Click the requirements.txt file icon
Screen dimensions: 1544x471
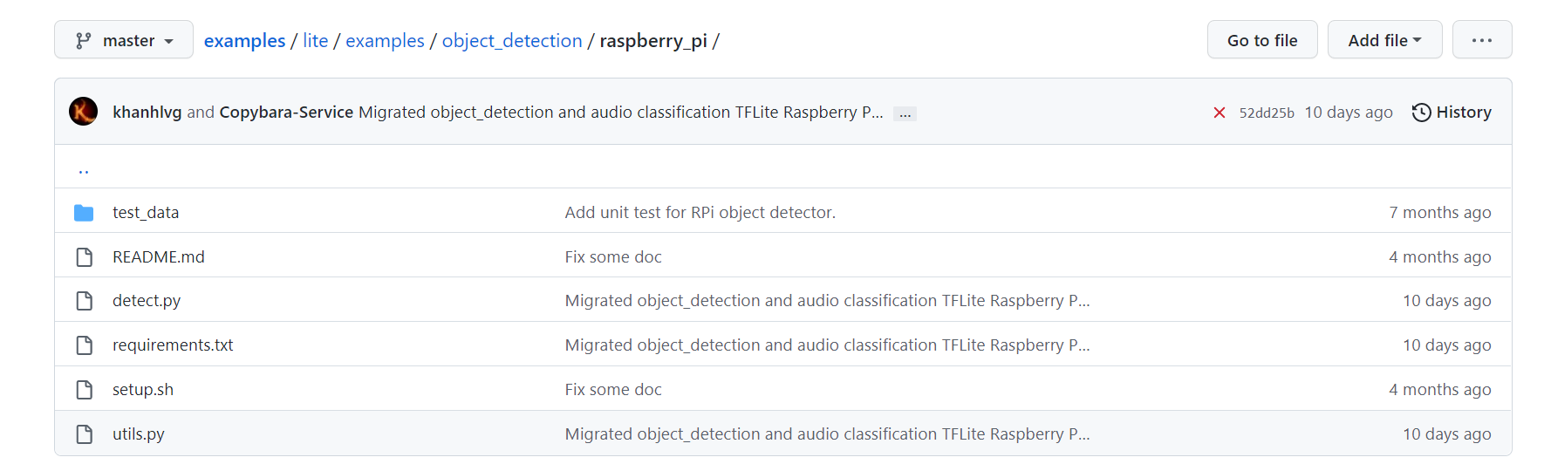coord(84,345)
